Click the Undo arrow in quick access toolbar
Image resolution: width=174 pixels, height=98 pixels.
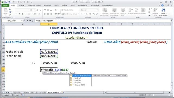(x=10, y=2)
